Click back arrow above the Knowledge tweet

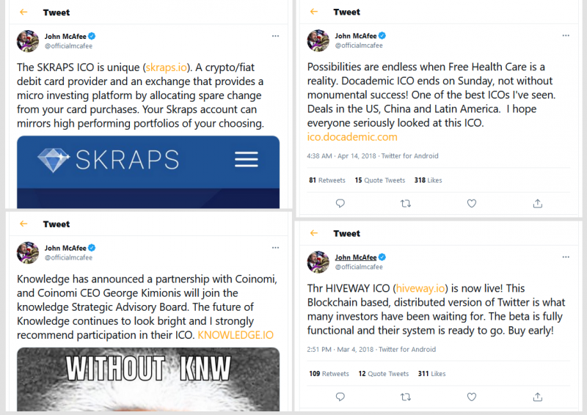tap(24, 224)
